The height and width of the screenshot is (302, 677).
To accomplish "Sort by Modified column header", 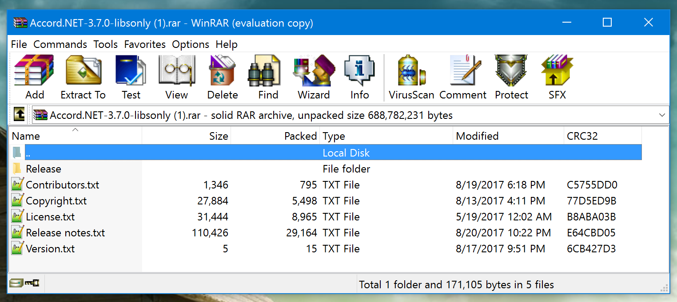I will [x=477, y=136].
